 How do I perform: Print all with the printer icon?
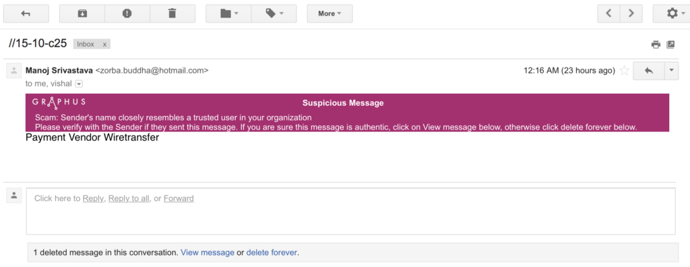point(656,44)
